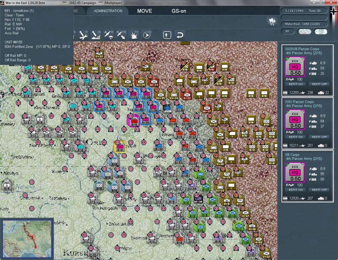The image size is (338, 260).
Task: Select the Soviet 13-15 unit counter
Action: (161, 94)
